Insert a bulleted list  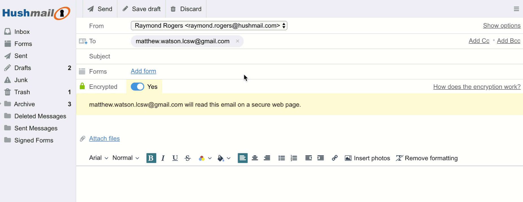click(x=282, y=158)
